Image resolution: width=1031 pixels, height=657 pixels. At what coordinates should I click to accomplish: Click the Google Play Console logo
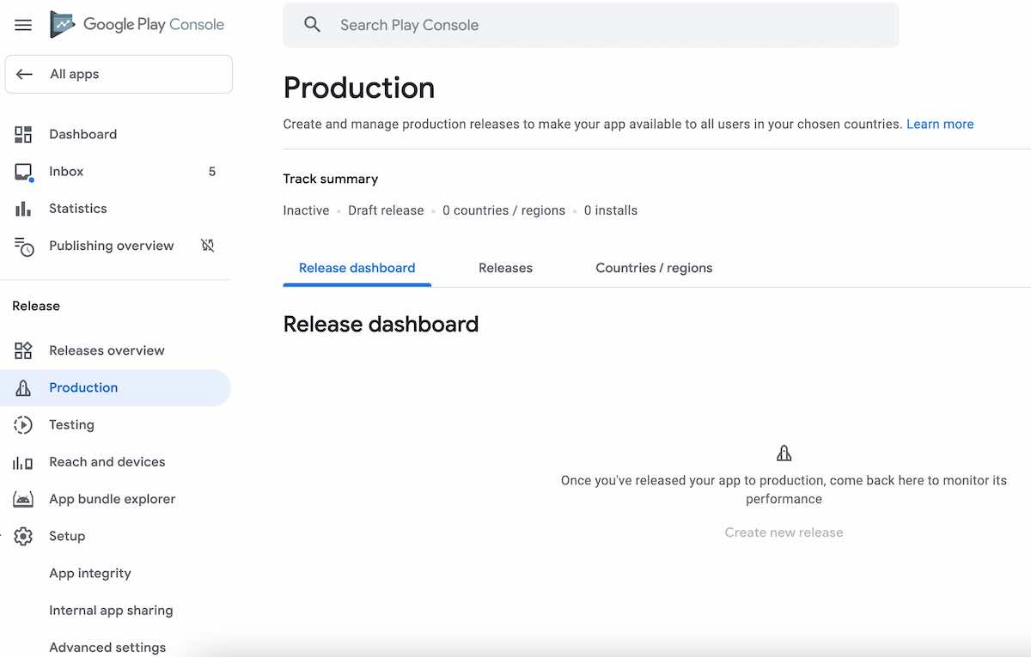(x=137, y=25)
